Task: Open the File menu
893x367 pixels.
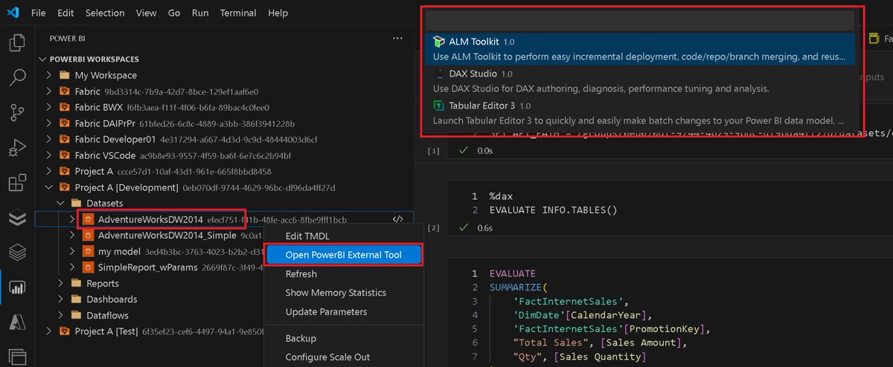Action: (x=39, y=13)
